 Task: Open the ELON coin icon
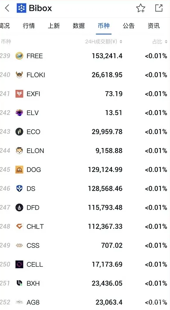20,151
